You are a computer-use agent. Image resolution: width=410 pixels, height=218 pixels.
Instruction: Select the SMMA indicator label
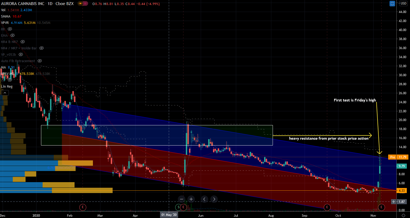click(x=6, y=16)
